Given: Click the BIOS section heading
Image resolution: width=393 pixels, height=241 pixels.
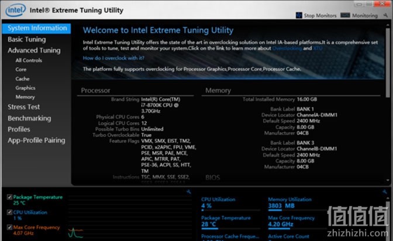Looking at the screenshot, I should [x=212, y=178].
